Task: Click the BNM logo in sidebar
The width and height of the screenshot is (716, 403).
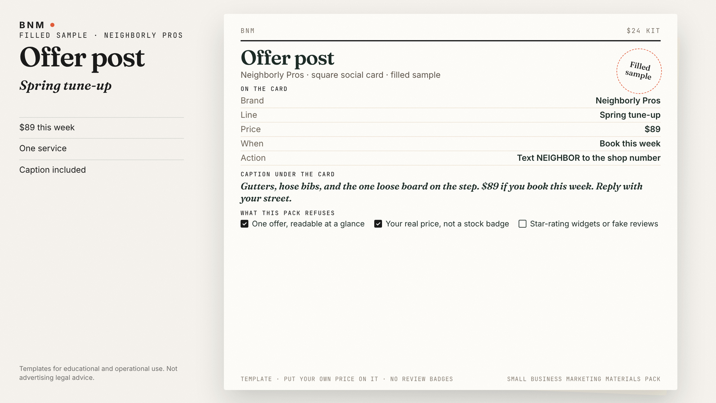Action: (32, 25)
